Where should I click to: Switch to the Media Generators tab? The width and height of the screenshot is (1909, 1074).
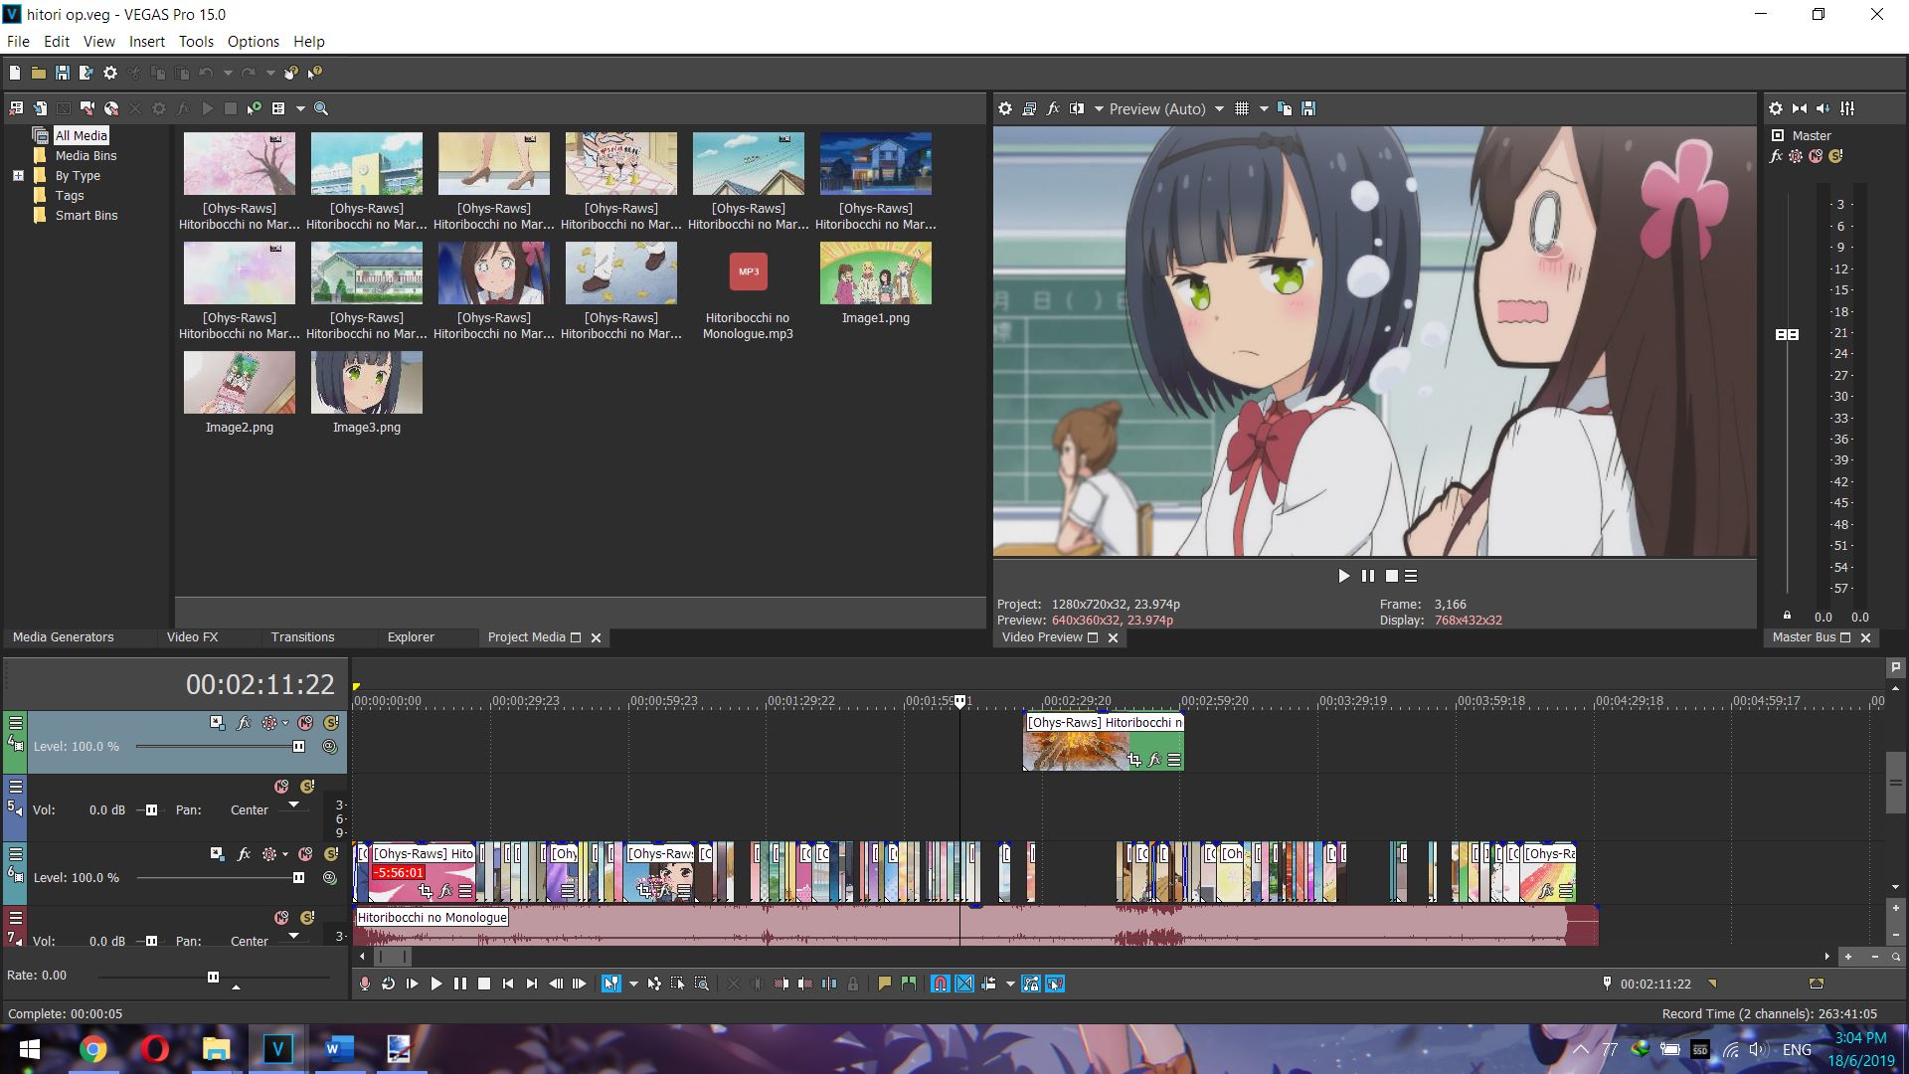click(64, 637)
